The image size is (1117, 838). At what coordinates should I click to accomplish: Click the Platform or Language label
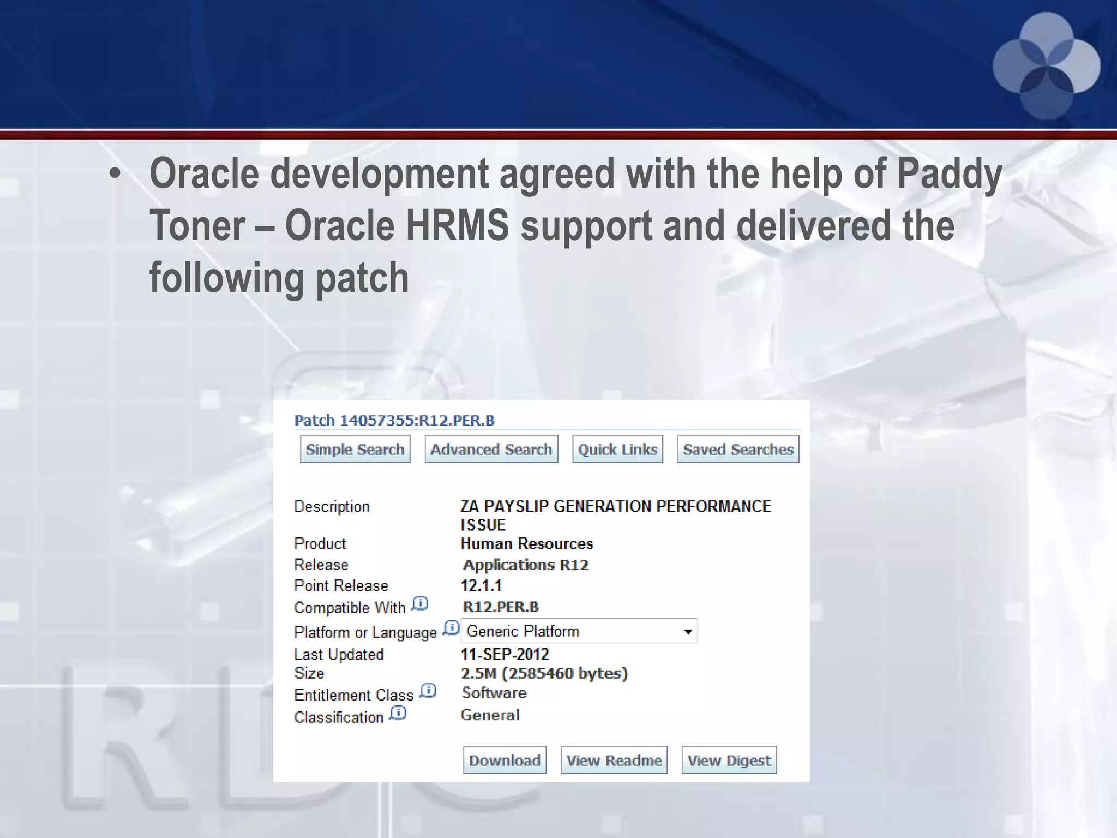(365, 632)
